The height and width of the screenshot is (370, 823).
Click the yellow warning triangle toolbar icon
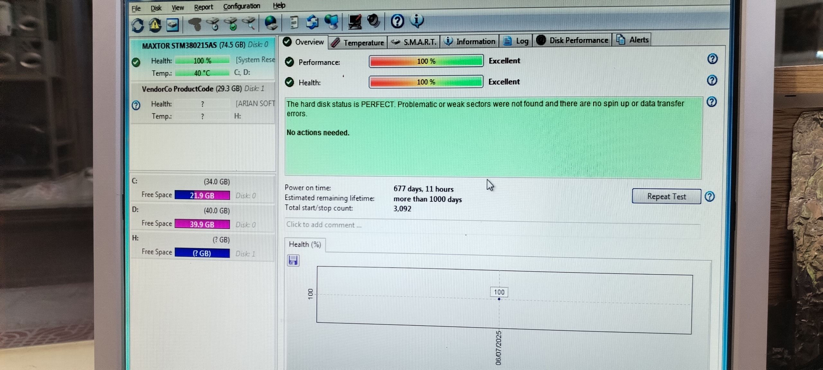coord(155,25)
